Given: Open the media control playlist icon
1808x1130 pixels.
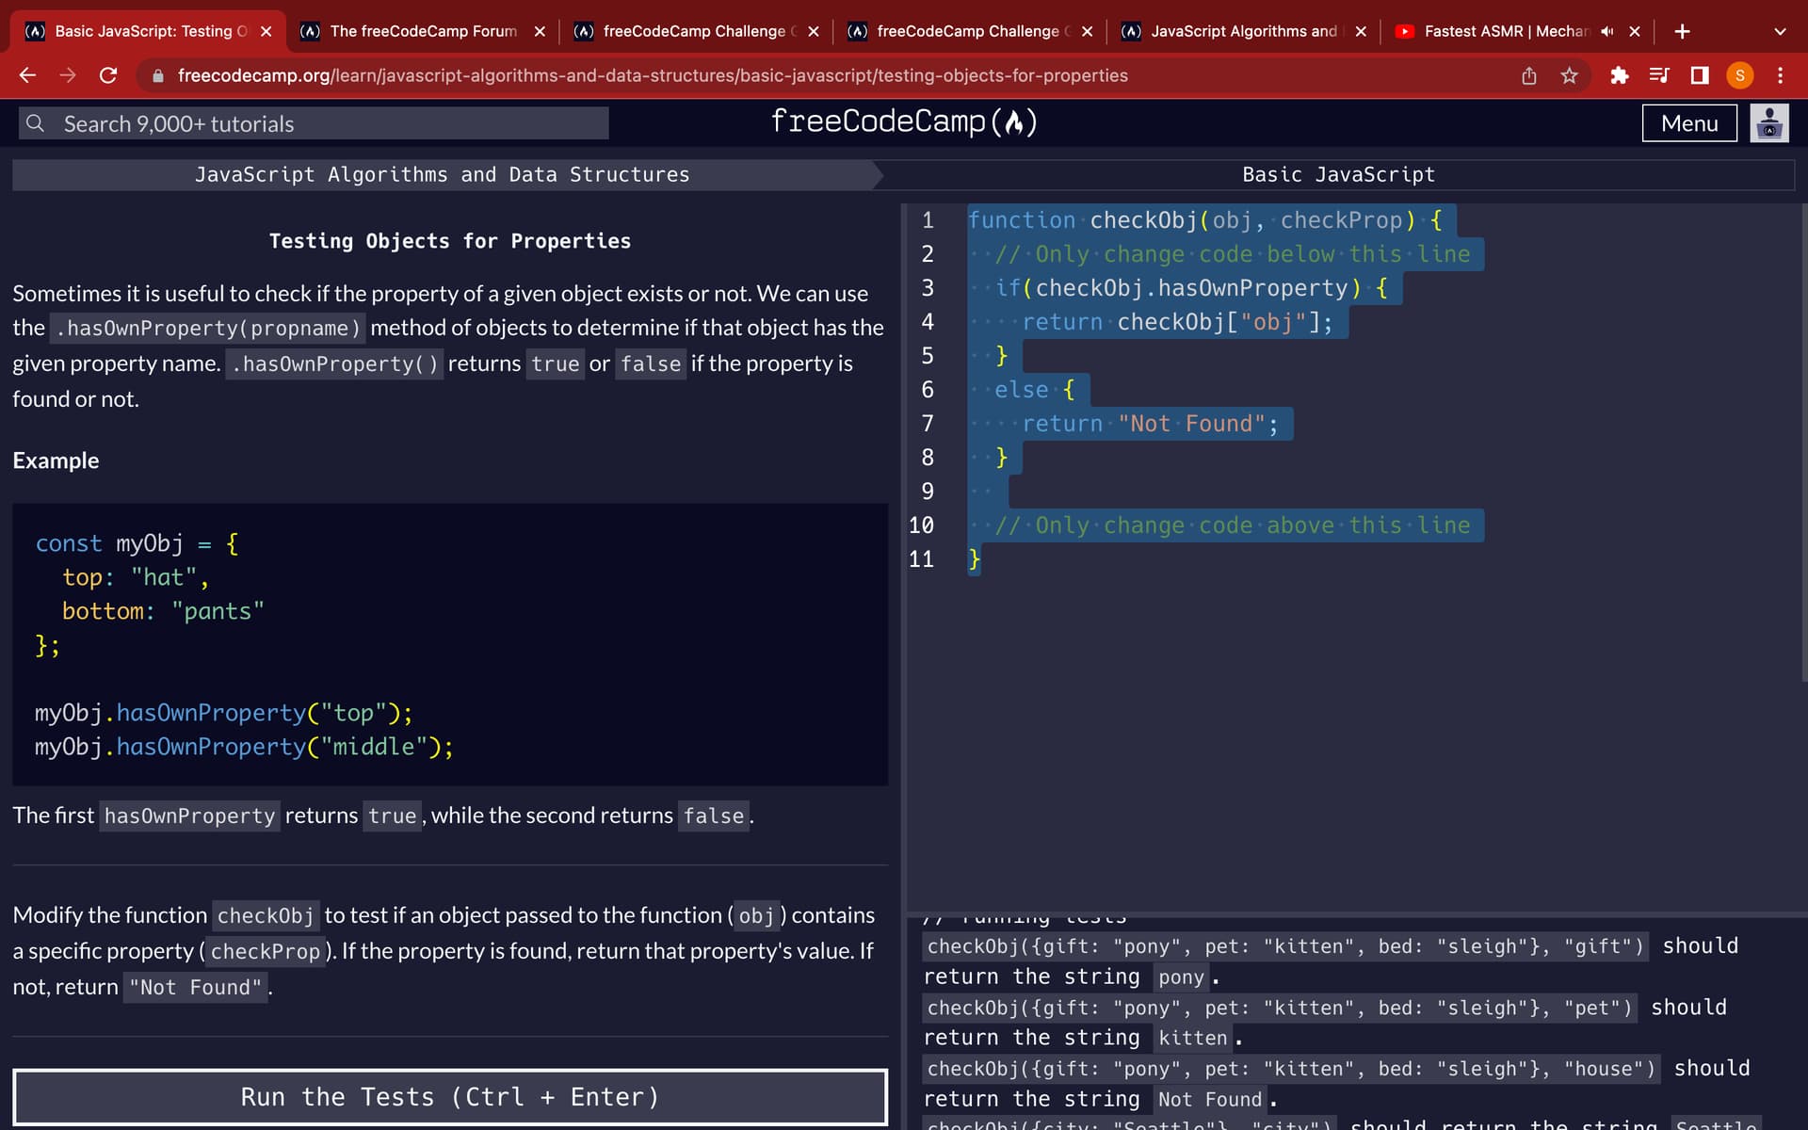Looking at the screenshot, I should (1659, 75).
